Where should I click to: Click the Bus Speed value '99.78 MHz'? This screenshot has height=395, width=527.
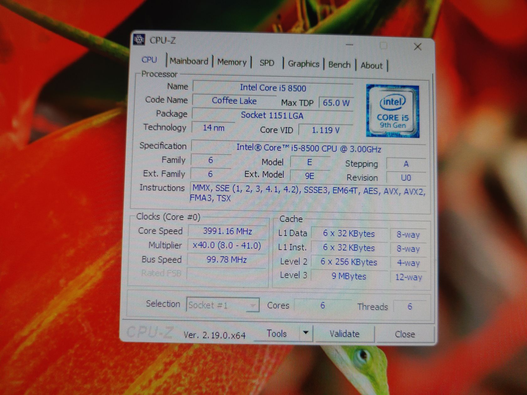[x=226, y=260]
